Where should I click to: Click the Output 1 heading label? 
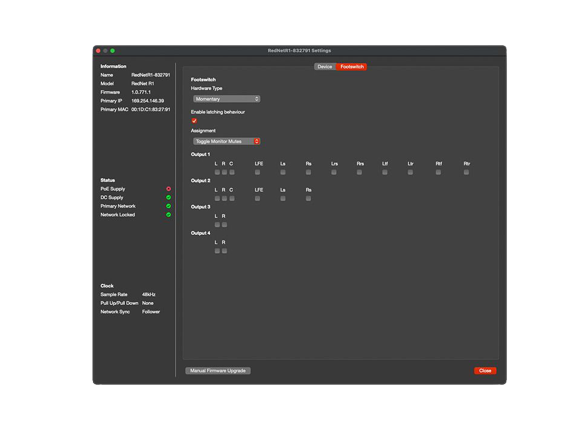pos(200,155)
